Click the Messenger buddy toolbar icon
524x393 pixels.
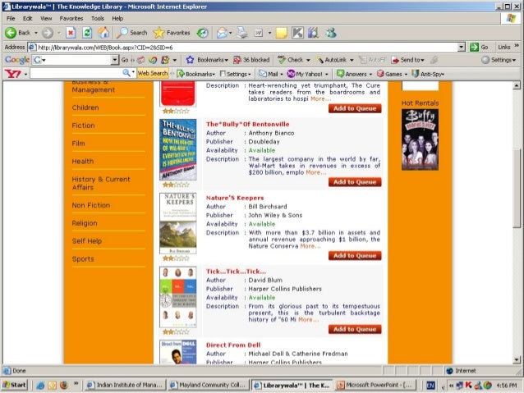(330, 33)
